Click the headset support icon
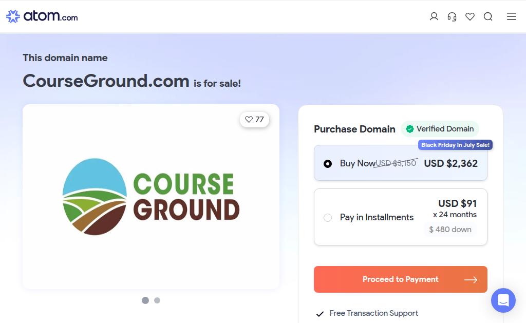This screenshot has height=323, width=526. pyautogui.click(x=452, y=16)
